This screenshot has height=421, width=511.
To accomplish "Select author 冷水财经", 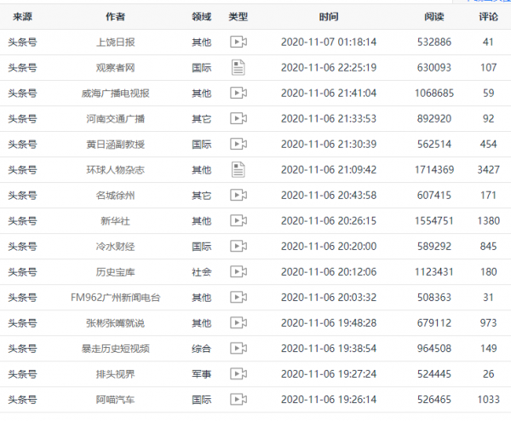I will coord(115,247).
